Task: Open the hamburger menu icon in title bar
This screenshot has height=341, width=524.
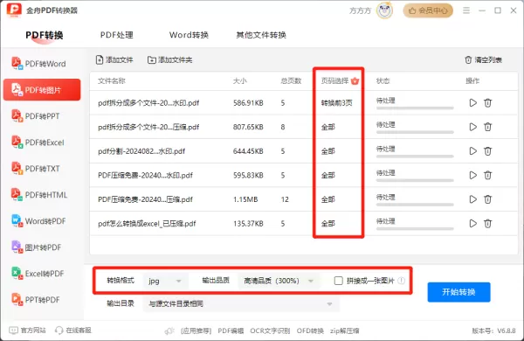Action: click(466, 10)
